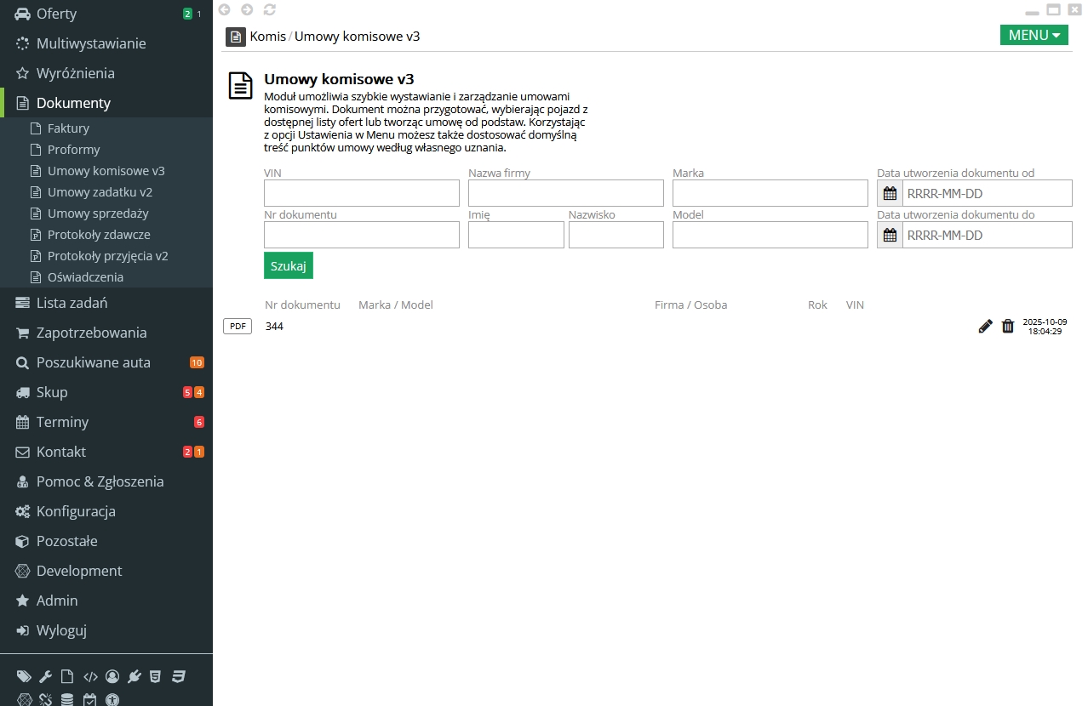Click the pencil edit icon for document 344

(x=985, y=326)
